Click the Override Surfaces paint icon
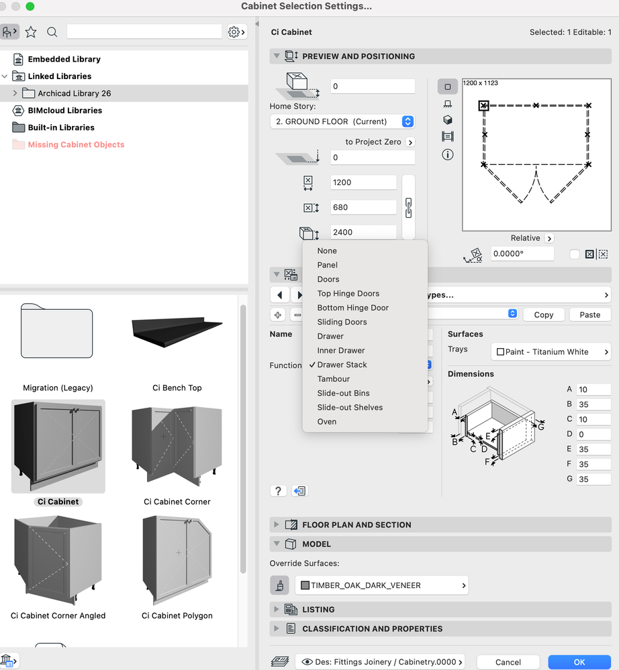Viewport: 619px width, 670px height. click(279, 585)
